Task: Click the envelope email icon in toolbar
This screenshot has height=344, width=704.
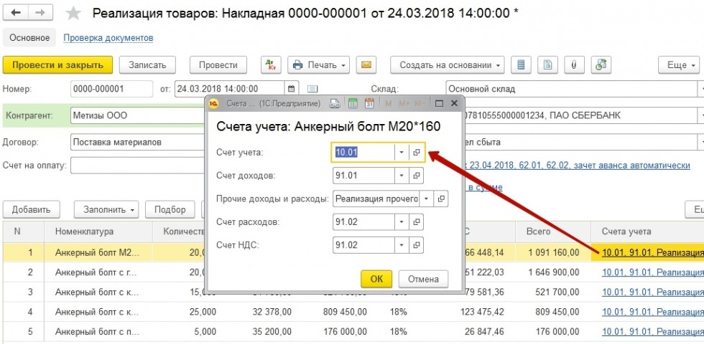Action: pyautogui.click(x=366, y=64)
